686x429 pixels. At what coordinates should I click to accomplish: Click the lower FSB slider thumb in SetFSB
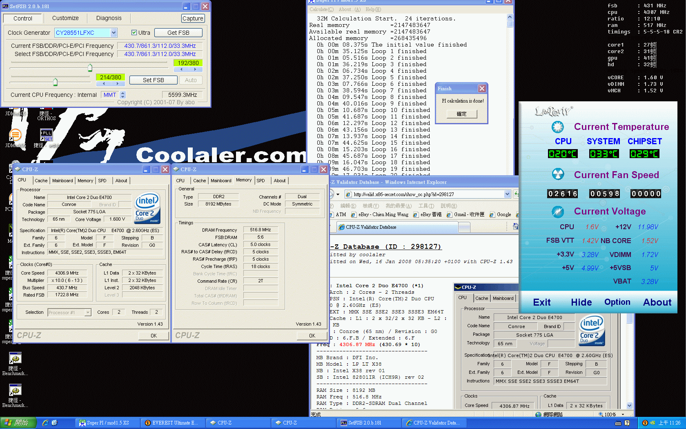point(55,82)
